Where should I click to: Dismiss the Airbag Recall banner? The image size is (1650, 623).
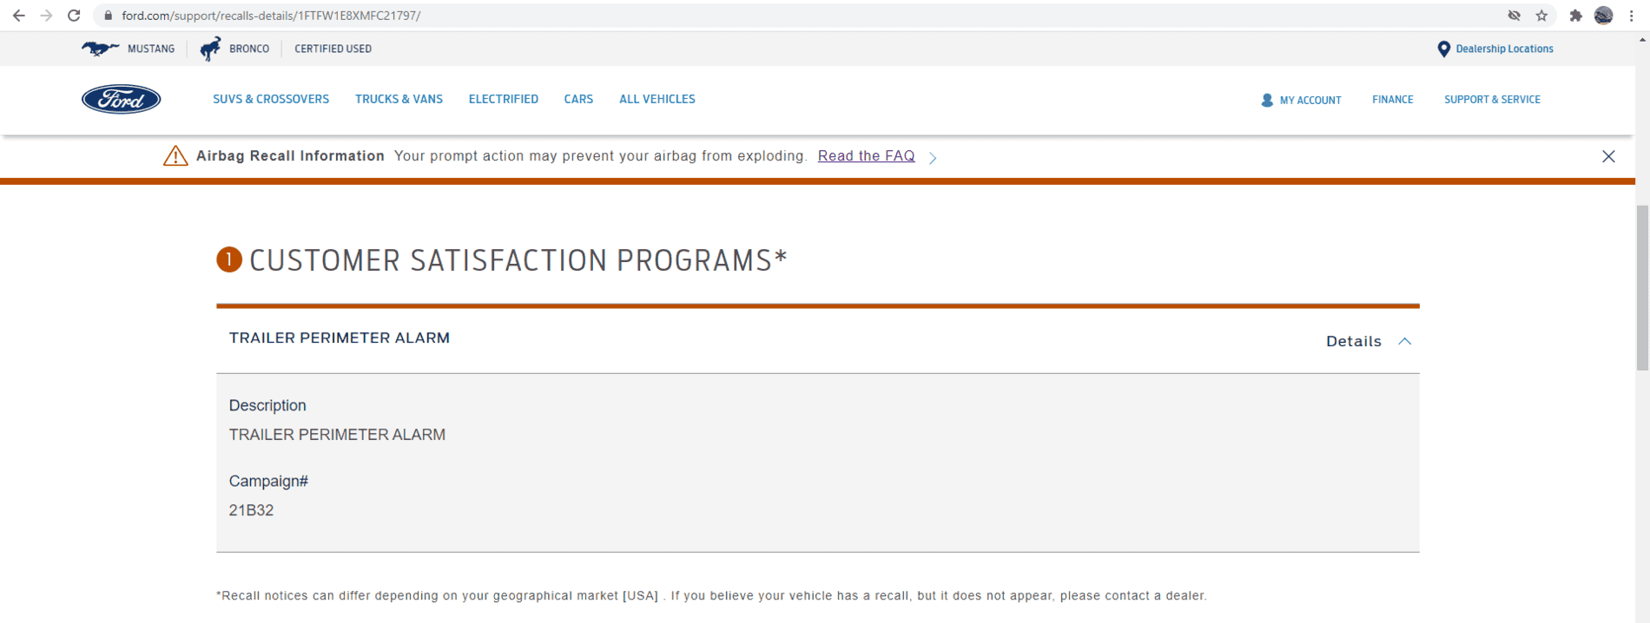pyautogui.click(x=1608, y=156)
